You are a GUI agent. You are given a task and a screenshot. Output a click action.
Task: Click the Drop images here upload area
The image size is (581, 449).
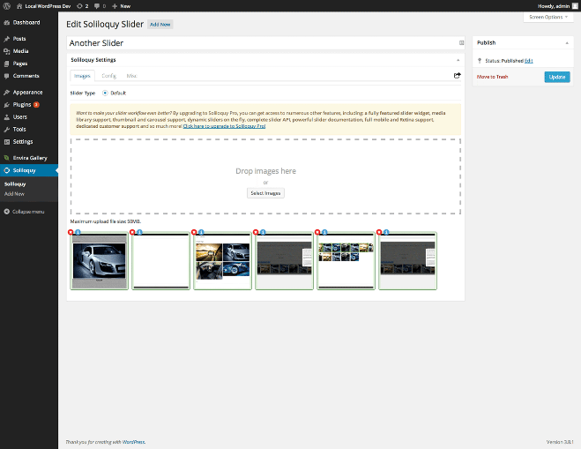click(265, 176)
